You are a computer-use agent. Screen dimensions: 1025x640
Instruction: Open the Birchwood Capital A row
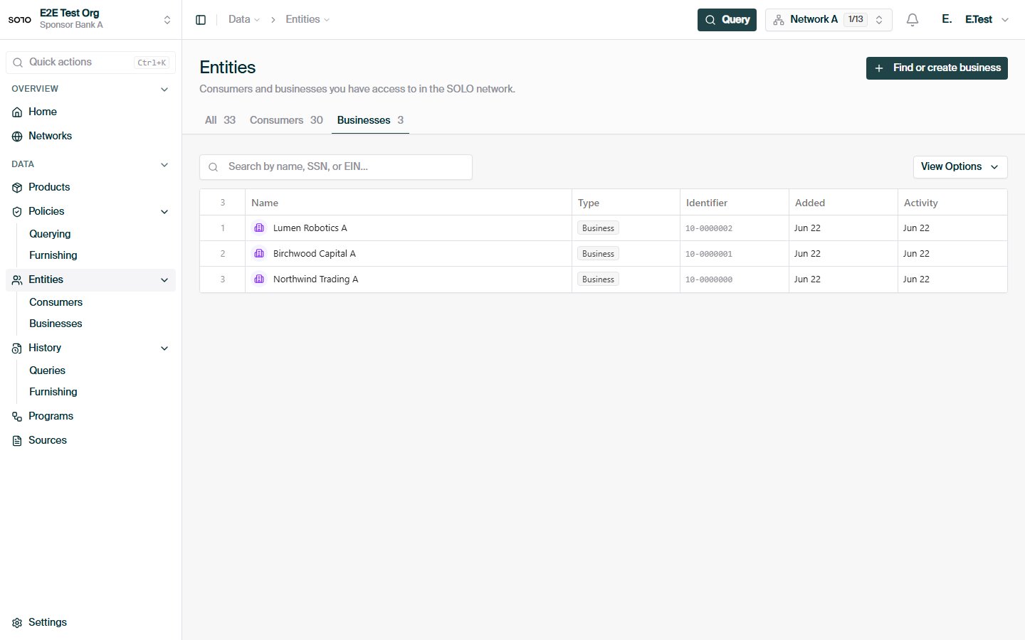[x=604, y=254]
